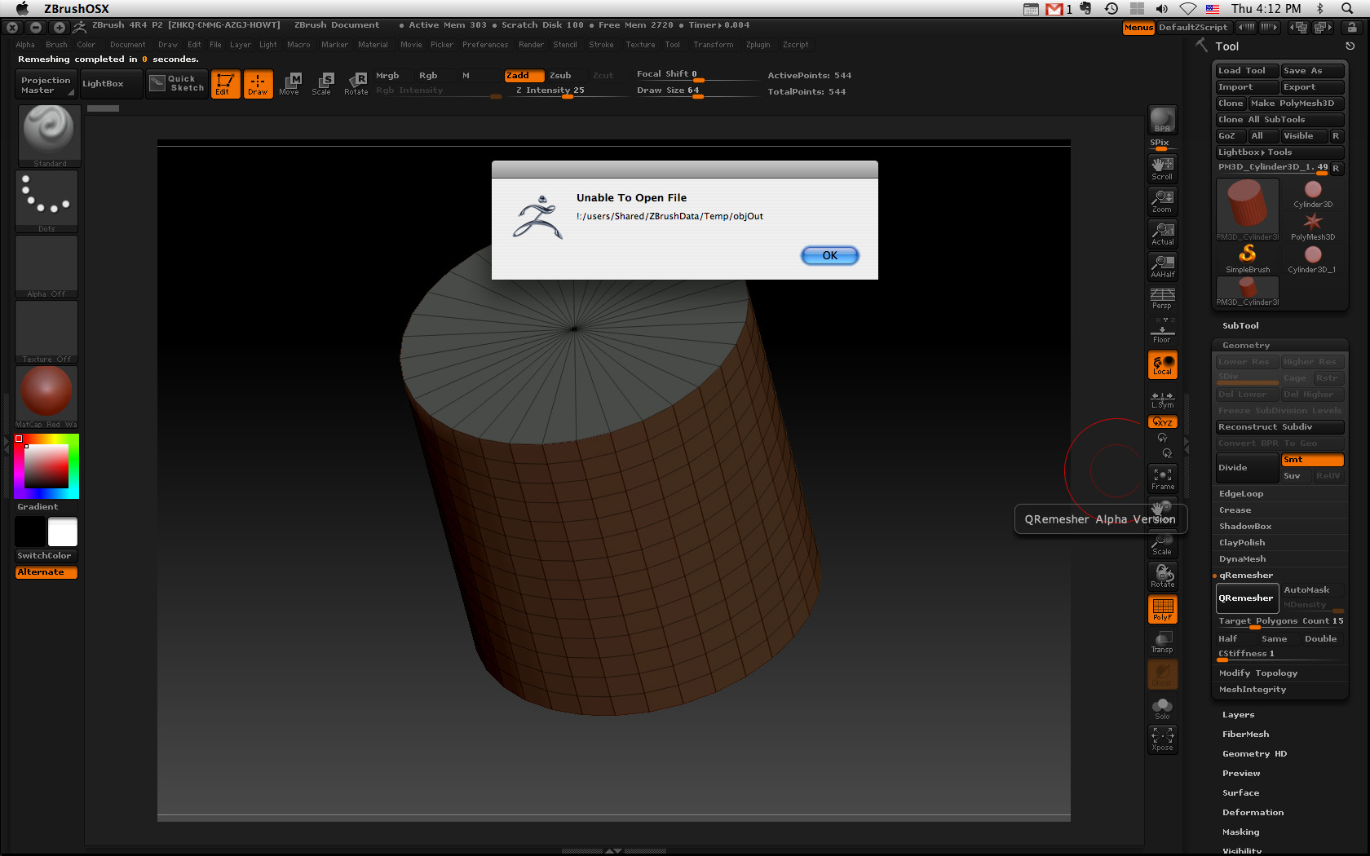The height and width of the screenshot is (856, 1370).
Task: Toggle XYZ rotation mode
Action: click(x=1162, y=421)
